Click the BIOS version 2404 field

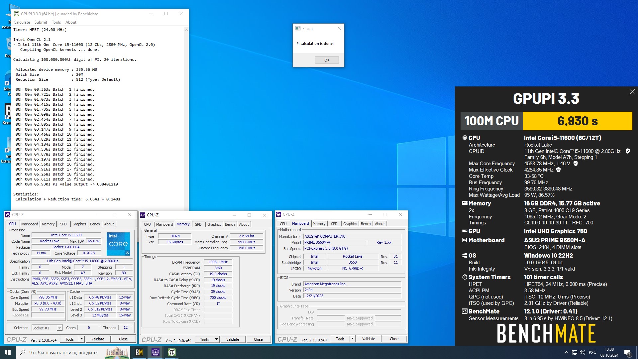coord(352,290)
